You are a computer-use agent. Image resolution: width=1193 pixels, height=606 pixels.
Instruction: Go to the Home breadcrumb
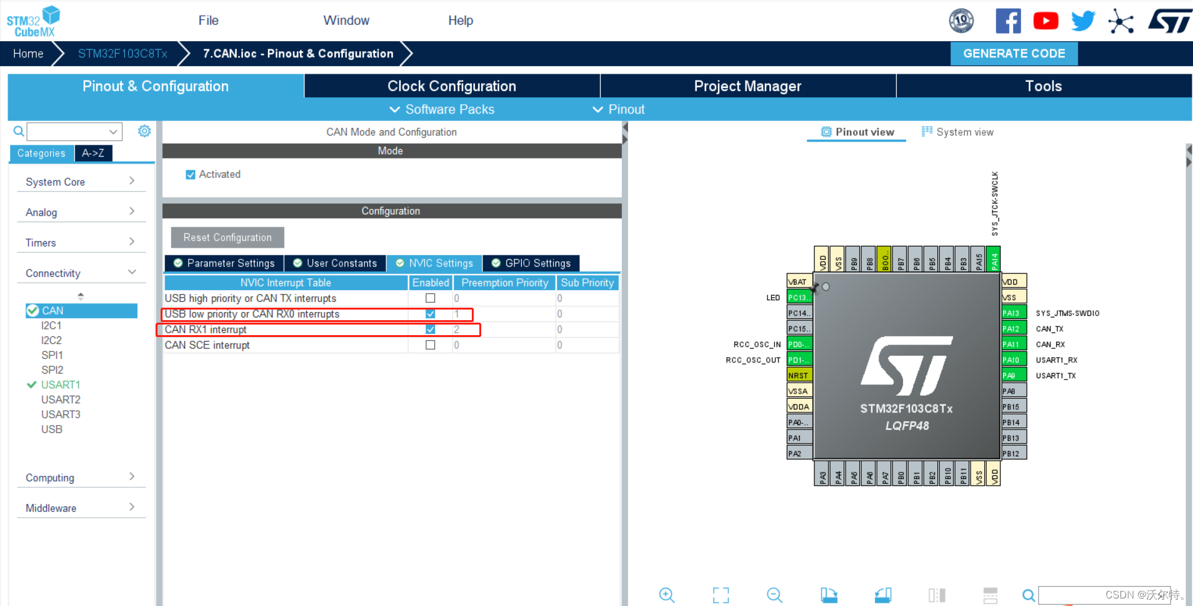coord(28,54)
